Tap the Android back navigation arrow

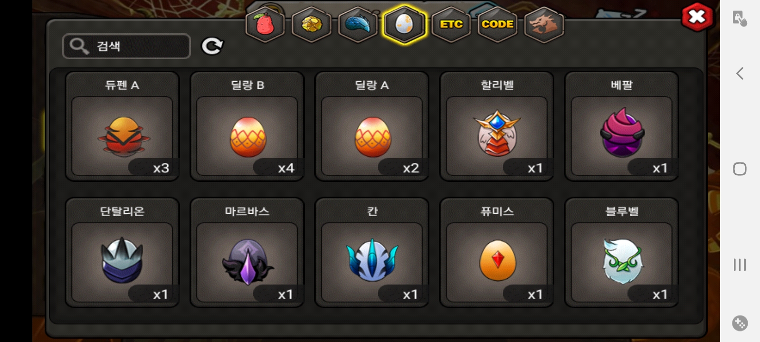pyautogui.click(x=740, y=73)
